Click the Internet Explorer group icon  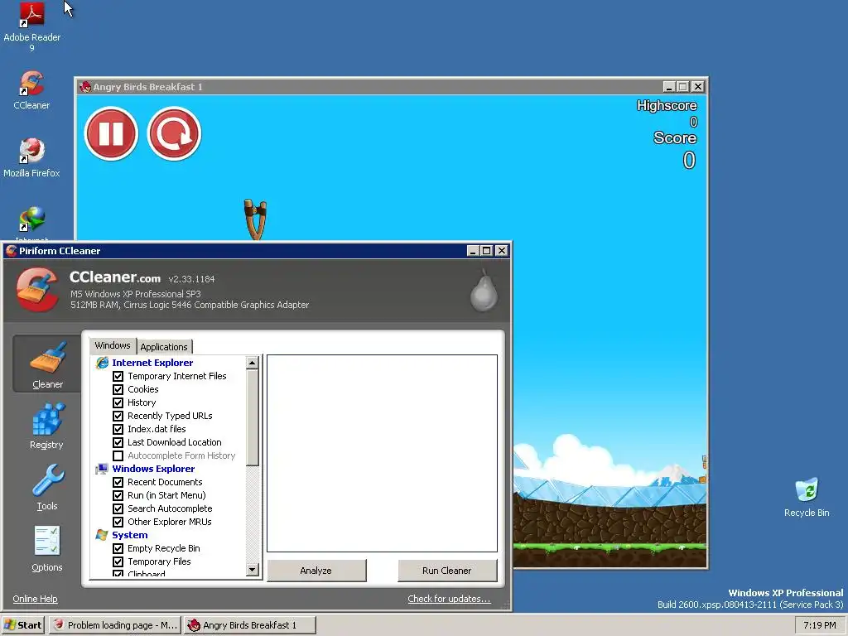(102, 363)
